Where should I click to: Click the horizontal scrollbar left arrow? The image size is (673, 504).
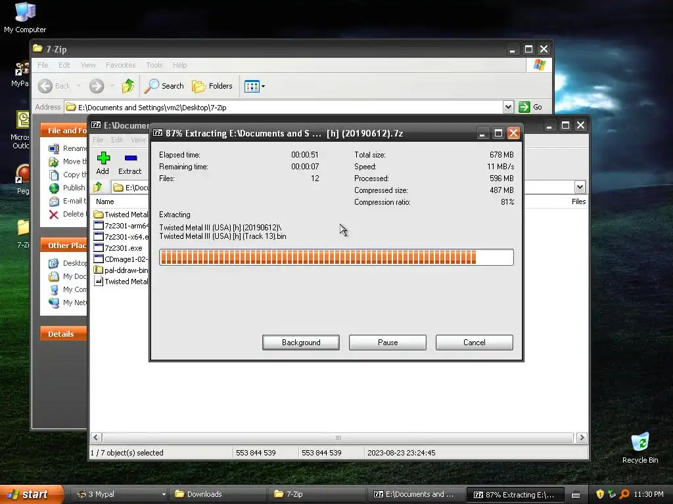tap(96, 438)
